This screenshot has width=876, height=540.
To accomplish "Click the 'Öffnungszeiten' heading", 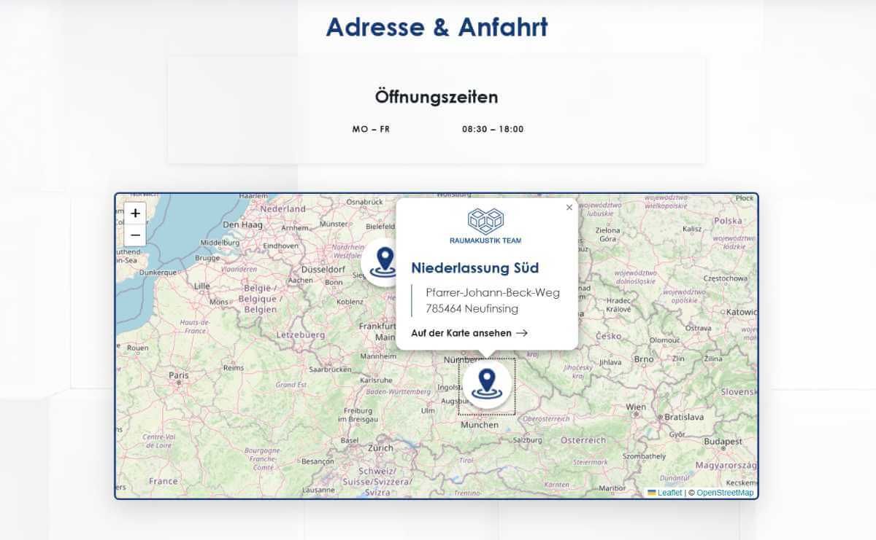I will (x=437, y=96).
